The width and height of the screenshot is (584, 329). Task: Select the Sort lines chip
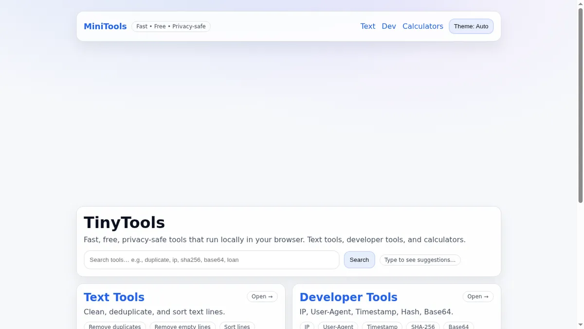pyautogui.click(x=237, y=326)
